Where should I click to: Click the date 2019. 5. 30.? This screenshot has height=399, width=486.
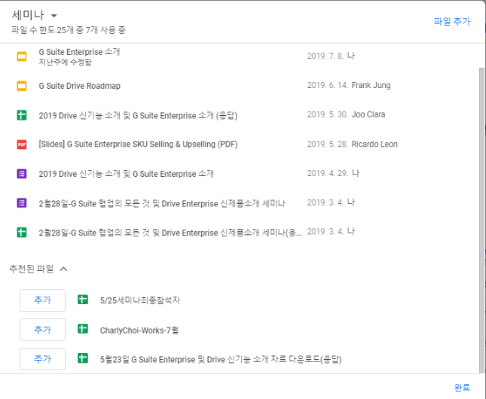point(328,114)
